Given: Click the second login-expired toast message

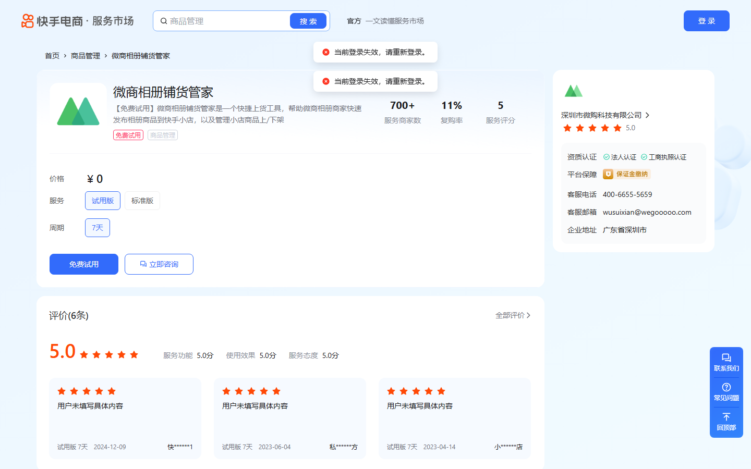Looking at the screenshot, I should [x=375, y=81].
